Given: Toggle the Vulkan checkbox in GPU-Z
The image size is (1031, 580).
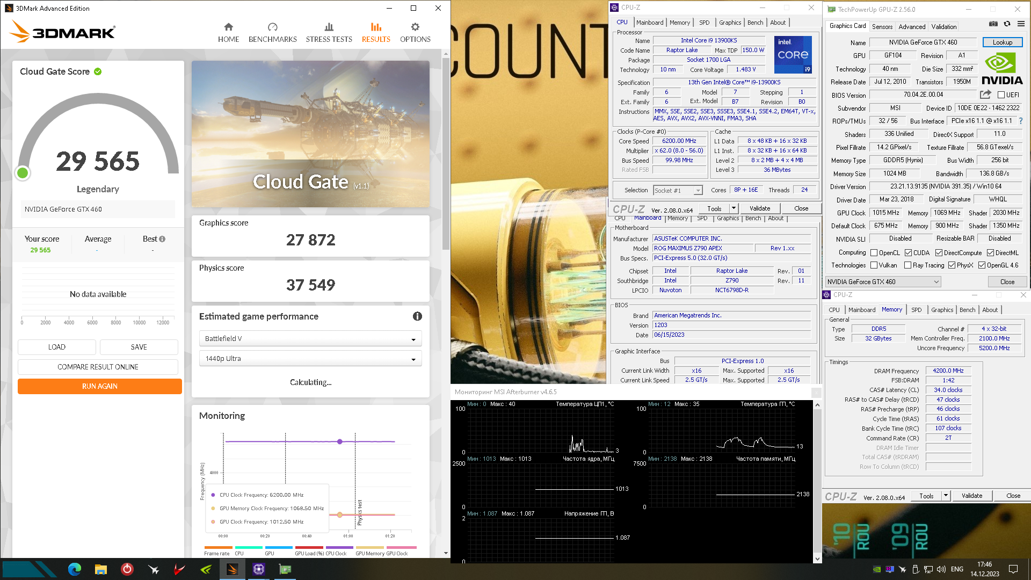Looking at the screenshot, I should [874, 265].
